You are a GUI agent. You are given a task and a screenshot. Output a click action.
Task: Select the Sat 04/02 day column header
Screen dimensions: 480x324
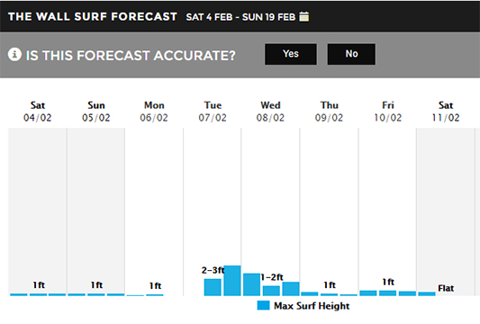point(38,112)
